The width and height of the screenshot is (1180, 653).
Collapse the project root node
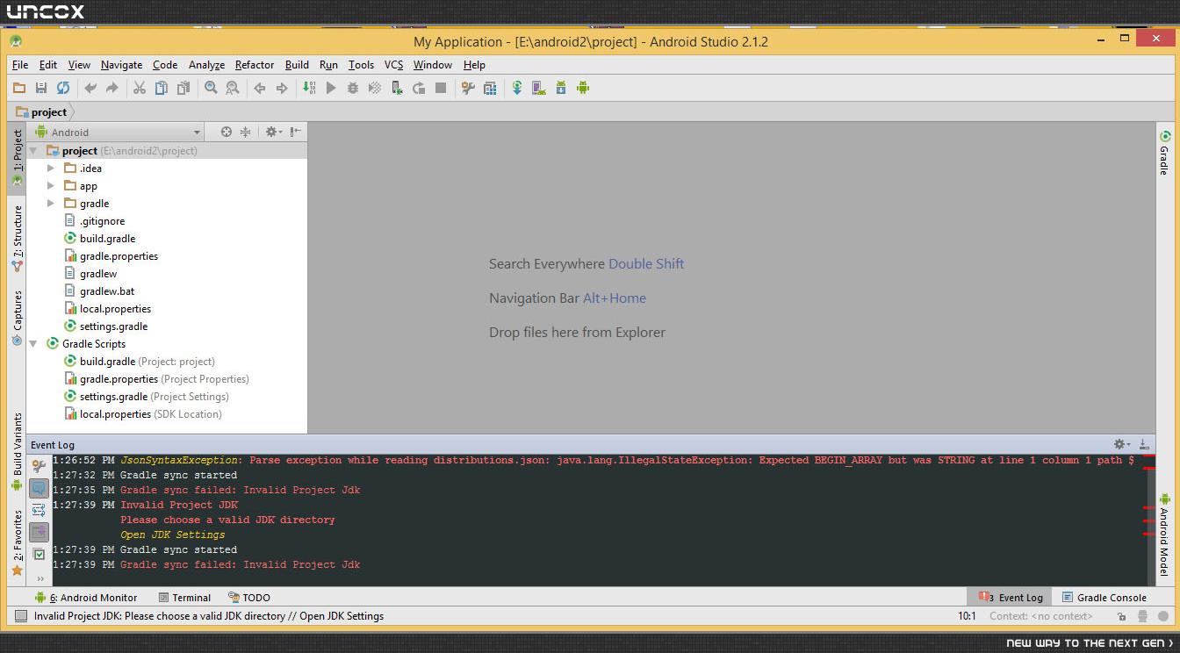pos(33,151)
